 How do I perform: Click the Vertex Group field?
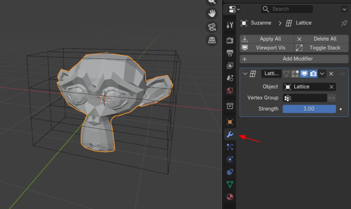(x=305, y=98)
